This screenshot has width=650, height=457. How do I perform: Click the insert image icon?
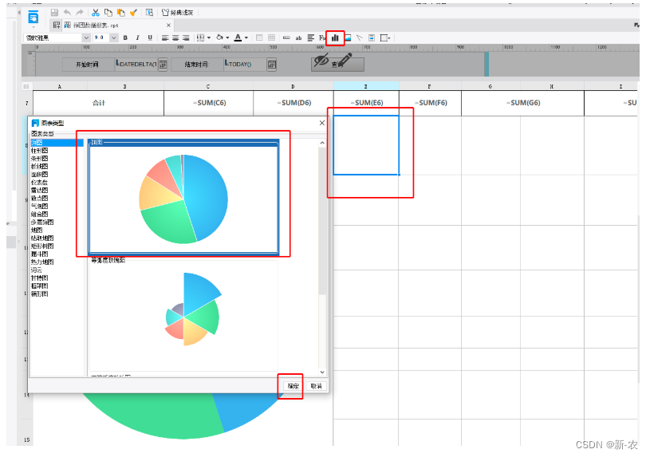pos(348,37)
